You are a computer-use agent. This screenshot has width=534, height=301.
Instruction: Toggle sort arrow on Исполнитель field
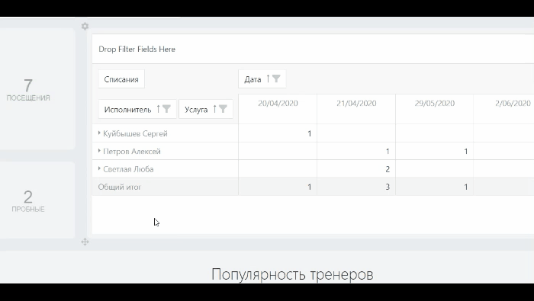click(159, 109)
